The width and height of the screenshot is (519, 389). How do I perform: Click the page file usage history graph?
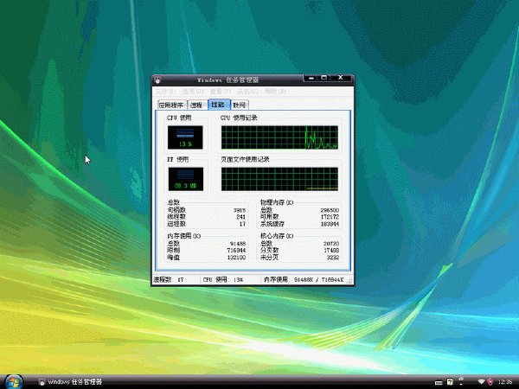point(279,179)
